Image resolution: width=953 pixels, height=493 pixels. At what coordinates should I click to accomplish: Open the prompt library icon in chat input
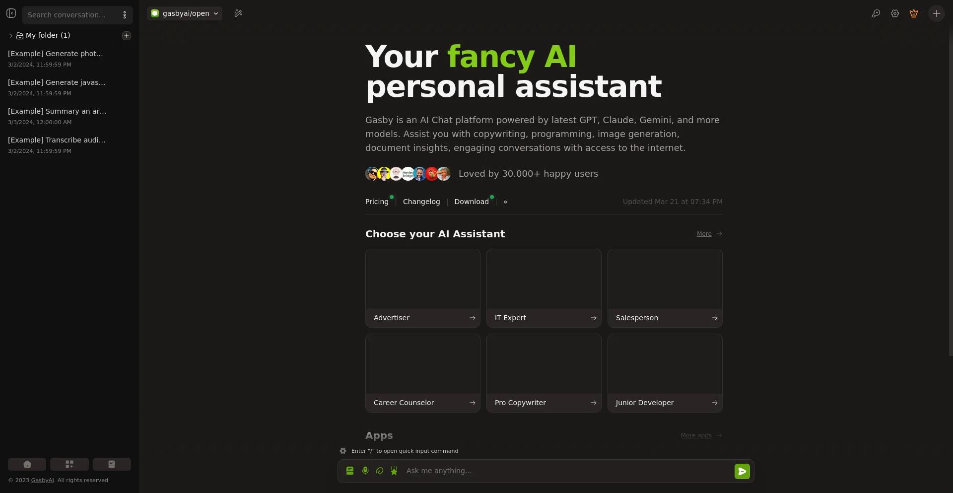[350, 471]
